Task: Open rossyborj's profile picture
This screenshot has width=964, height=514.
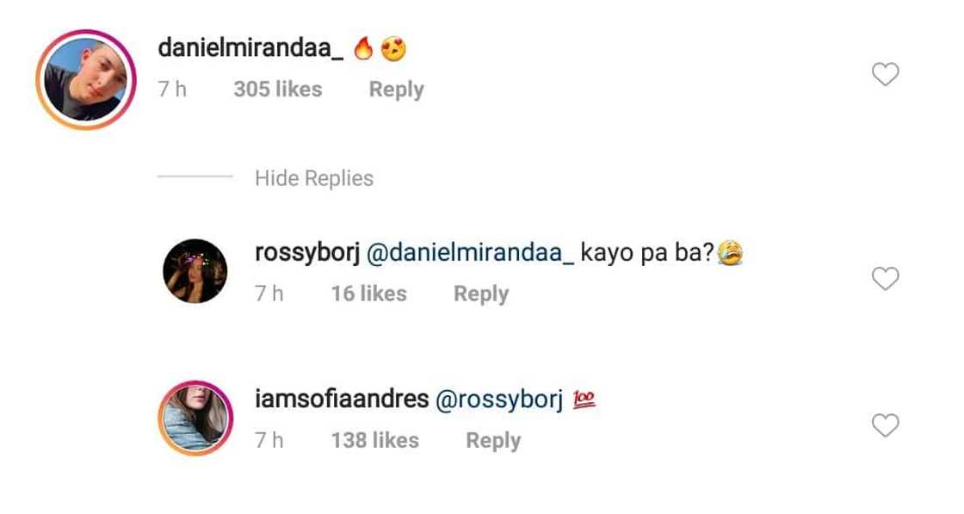Action: (x=195, y=271)
